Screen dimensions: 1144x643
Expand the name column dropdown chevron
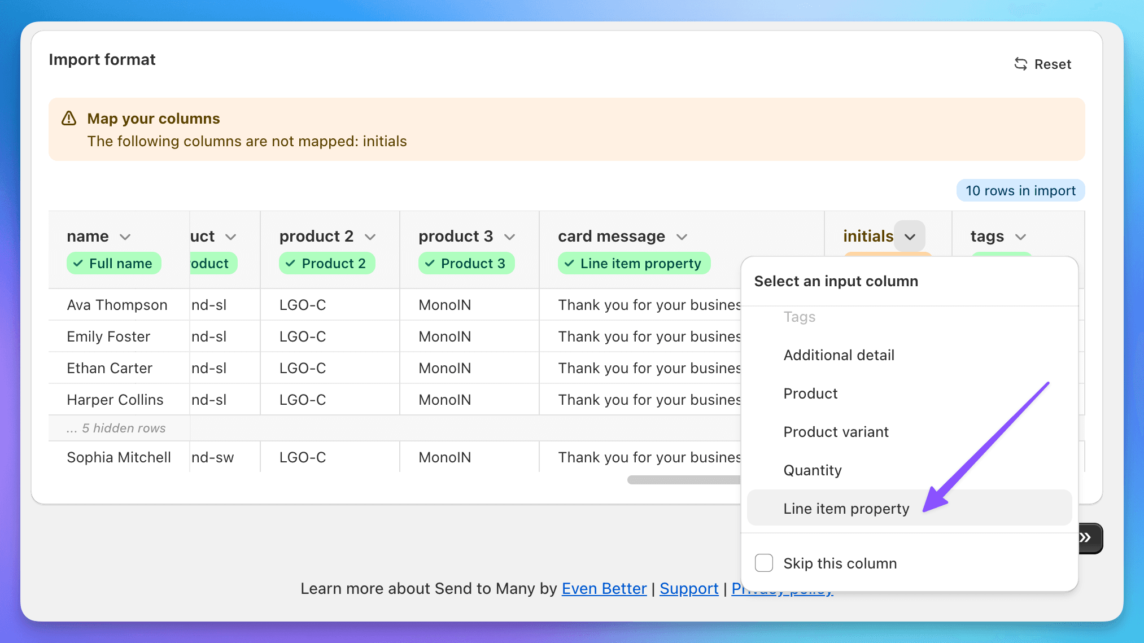(x=125, y=237)
